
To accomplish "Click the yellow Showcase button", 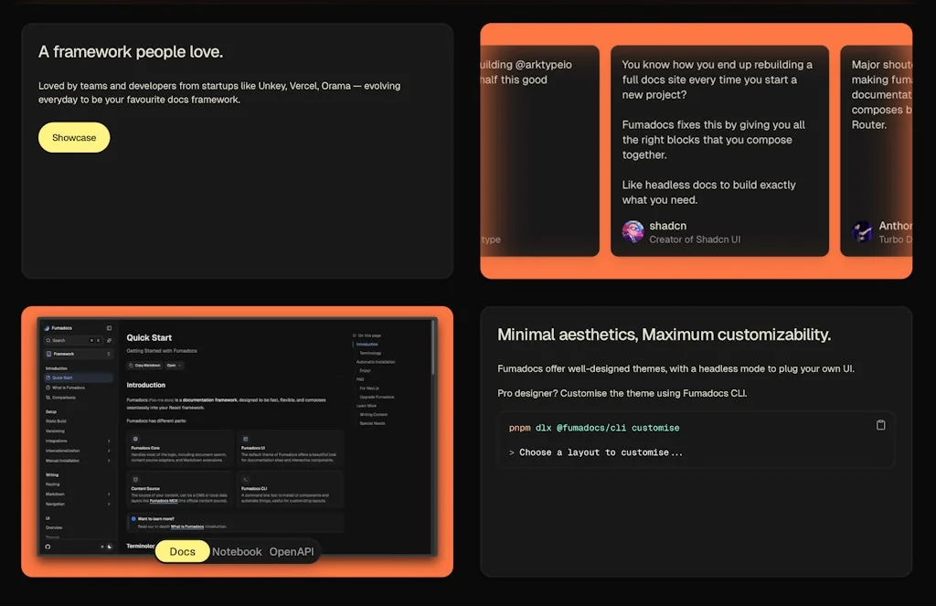I will (74, 137).
